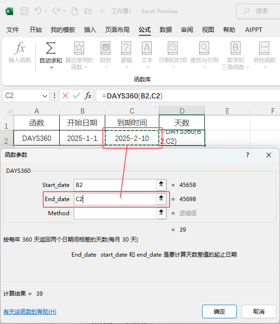Open 日期和时间 functions category
Screen dimensions: 280x324
[x=173, y=55]
